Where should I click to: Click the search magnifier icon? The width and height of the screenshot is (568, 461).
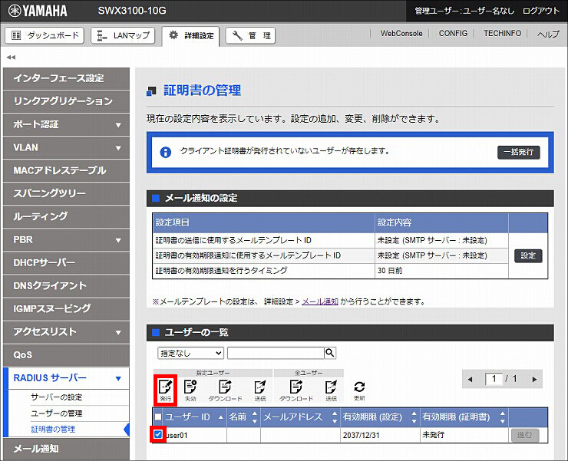(329, 353)
